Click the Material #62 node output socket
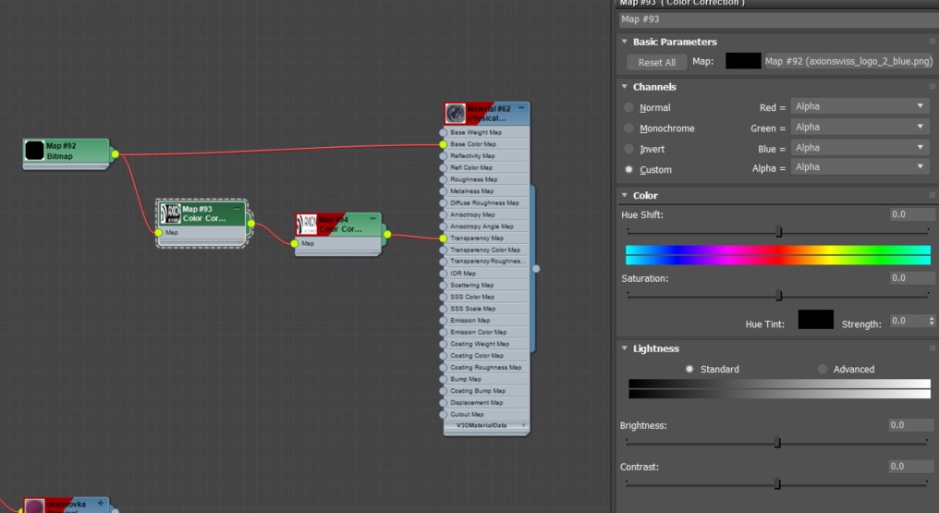 click(x=536, y=269)
